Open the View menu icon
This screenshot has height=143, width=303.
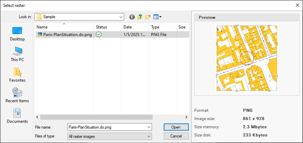(158, 17)
